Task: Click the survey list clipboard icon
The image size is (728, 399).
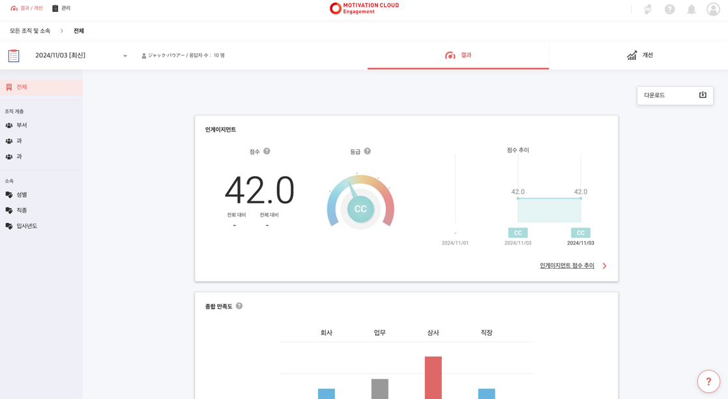Action: pyautogui.click(x=14, y=56)
